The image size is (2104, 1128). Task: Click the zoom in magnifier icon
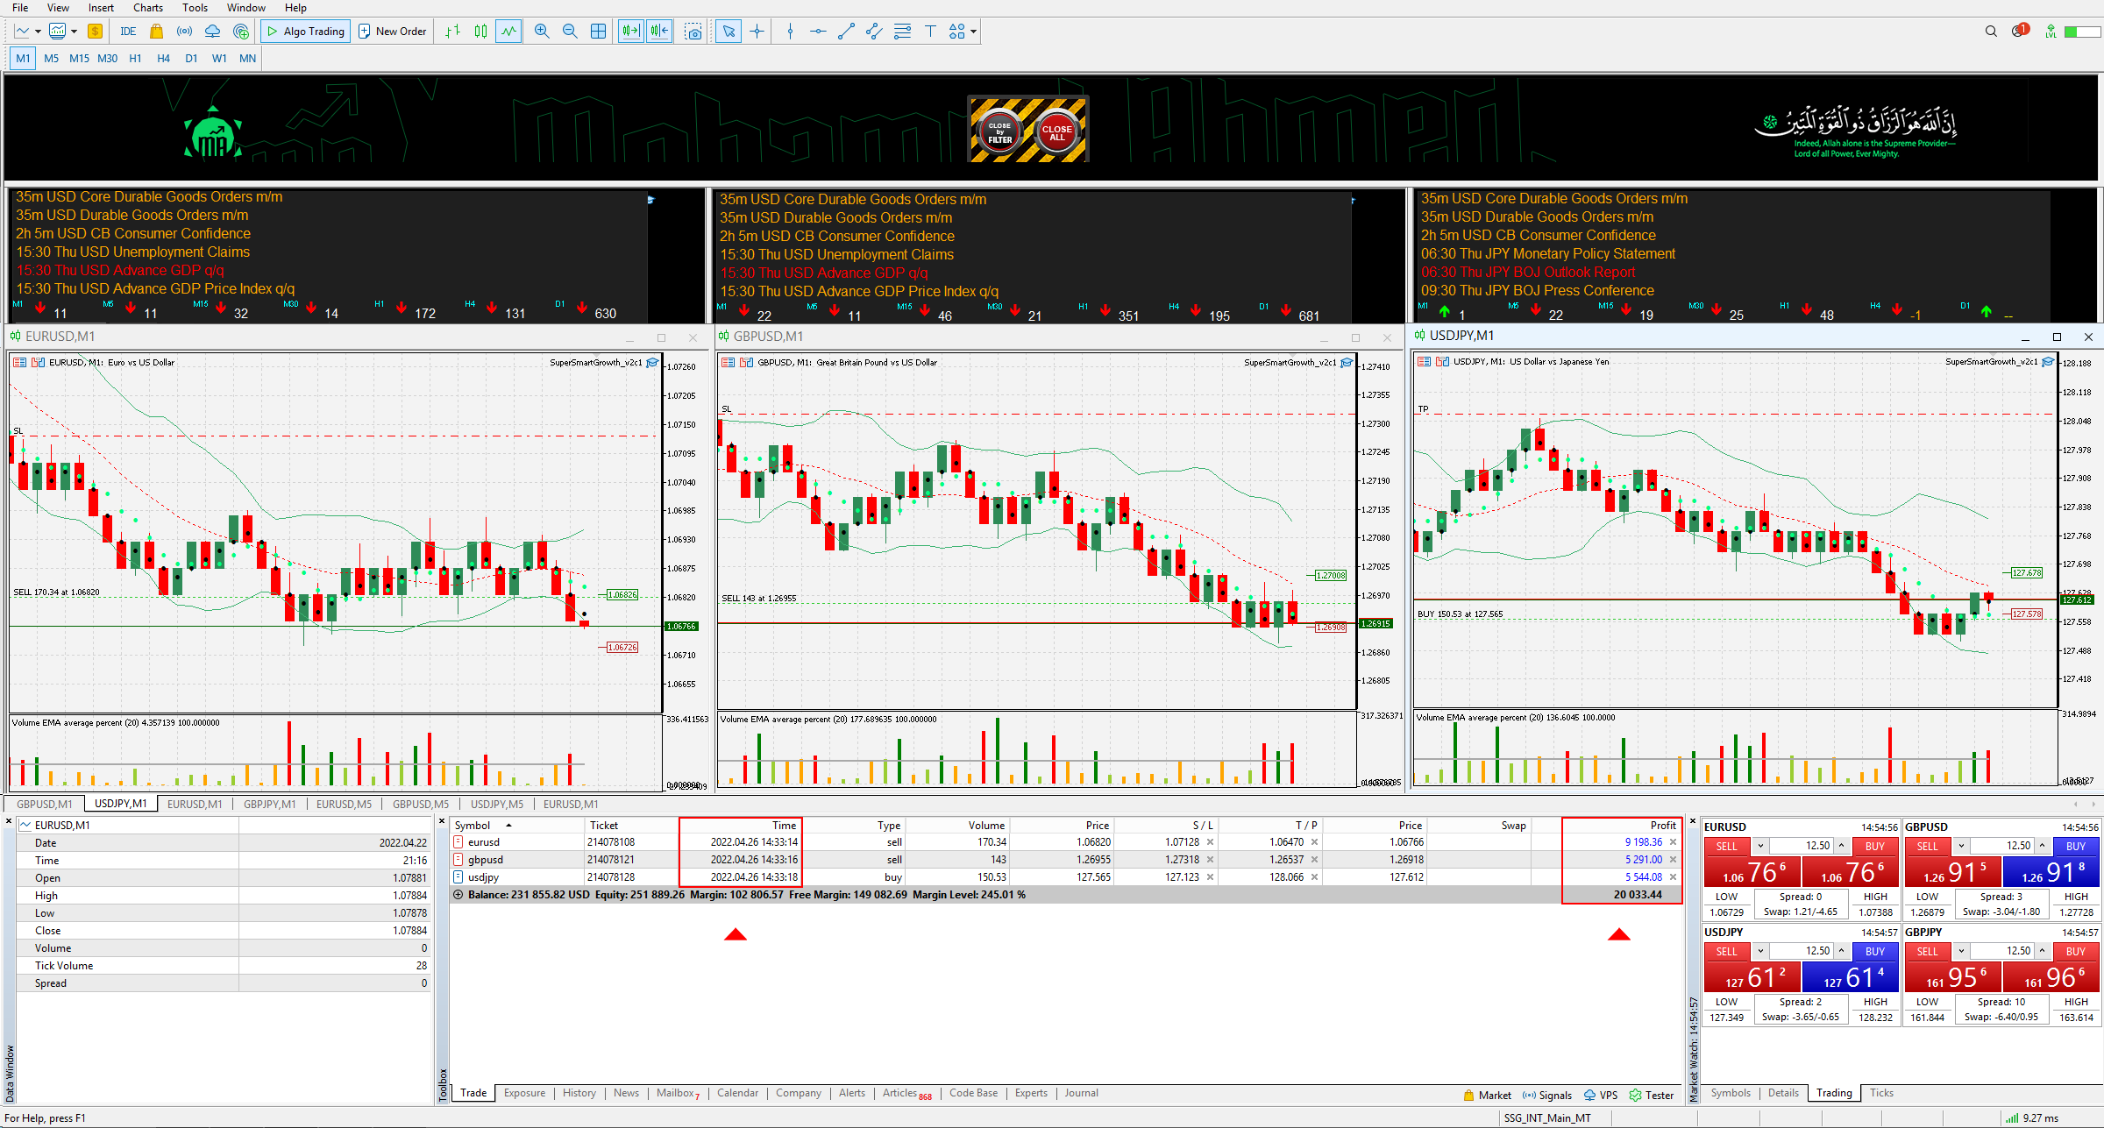(x=542, y=32)
